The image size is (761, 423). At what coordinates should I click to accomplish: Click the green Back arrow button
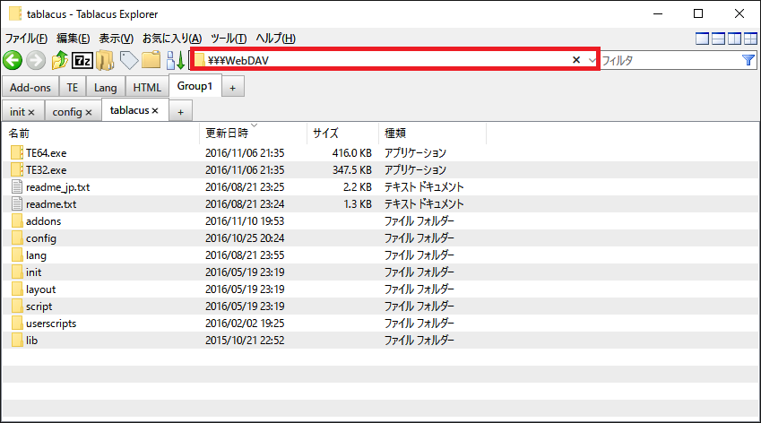coord(13,61)
